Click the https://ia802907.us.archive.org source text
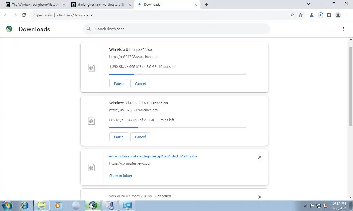This screenshot has height=211, width=353. point(133,110)
